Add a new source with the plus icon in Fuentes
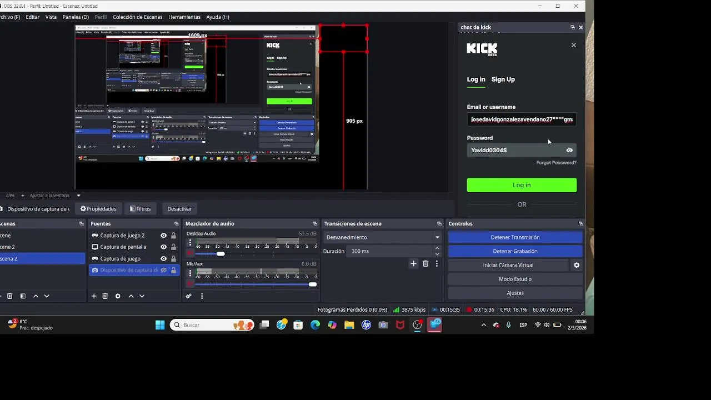This screenshot has width=711, height=400. [94, 296]
